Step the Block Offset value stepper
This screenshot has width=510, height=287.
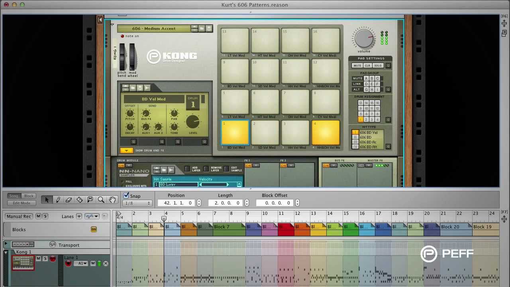coord(297,203)
